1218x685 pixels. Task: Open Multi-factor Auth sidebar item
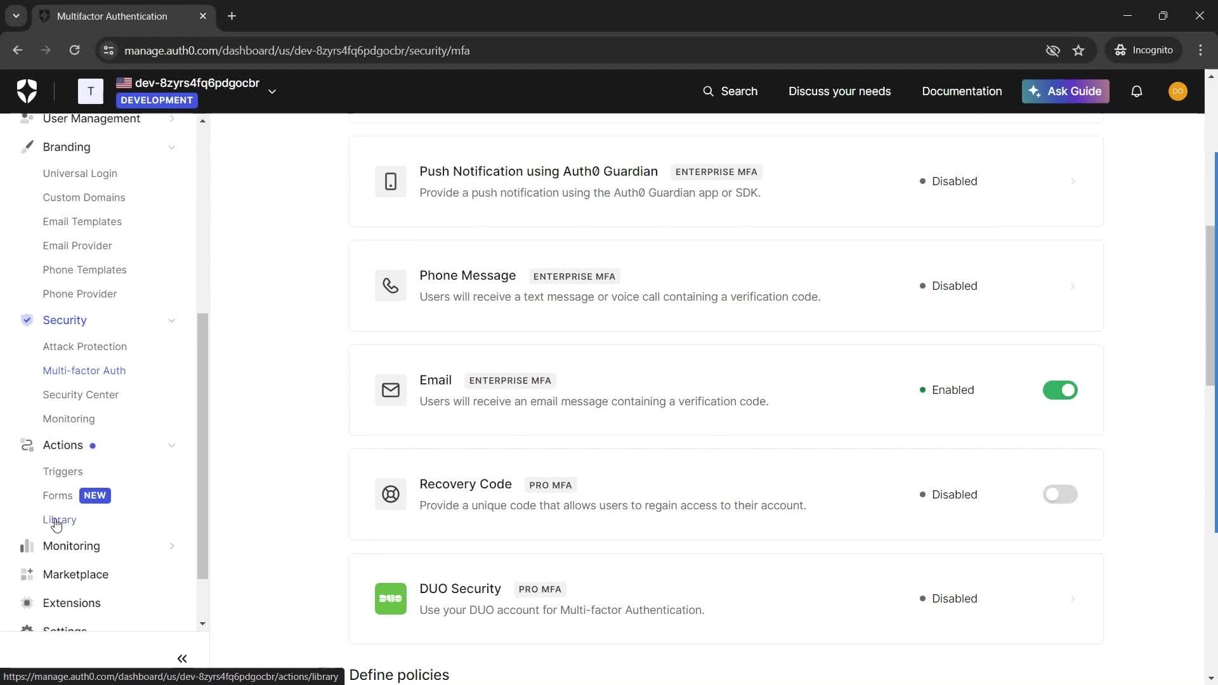pyautogui.click(x=84, y=370)
